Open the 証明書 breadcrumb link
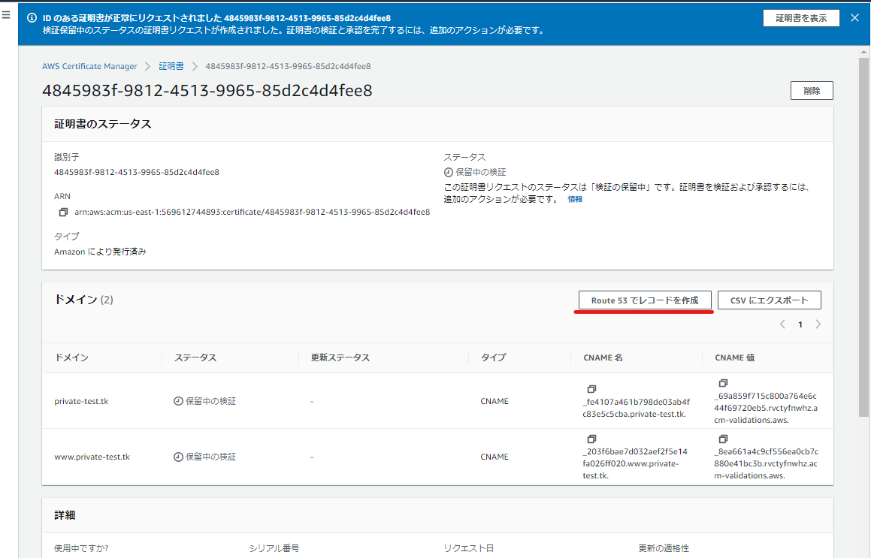Viewport: 871px width, 558px height. pos(171,66)
